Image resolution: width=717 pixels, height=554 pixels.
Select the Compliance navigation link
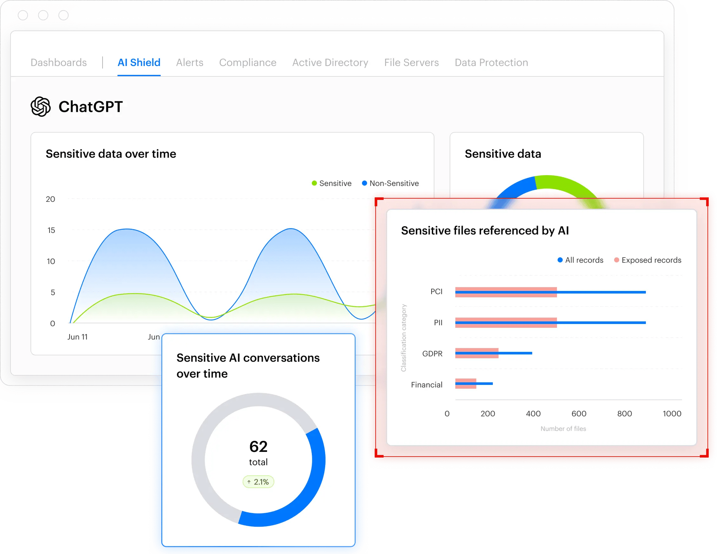point(248,62)
